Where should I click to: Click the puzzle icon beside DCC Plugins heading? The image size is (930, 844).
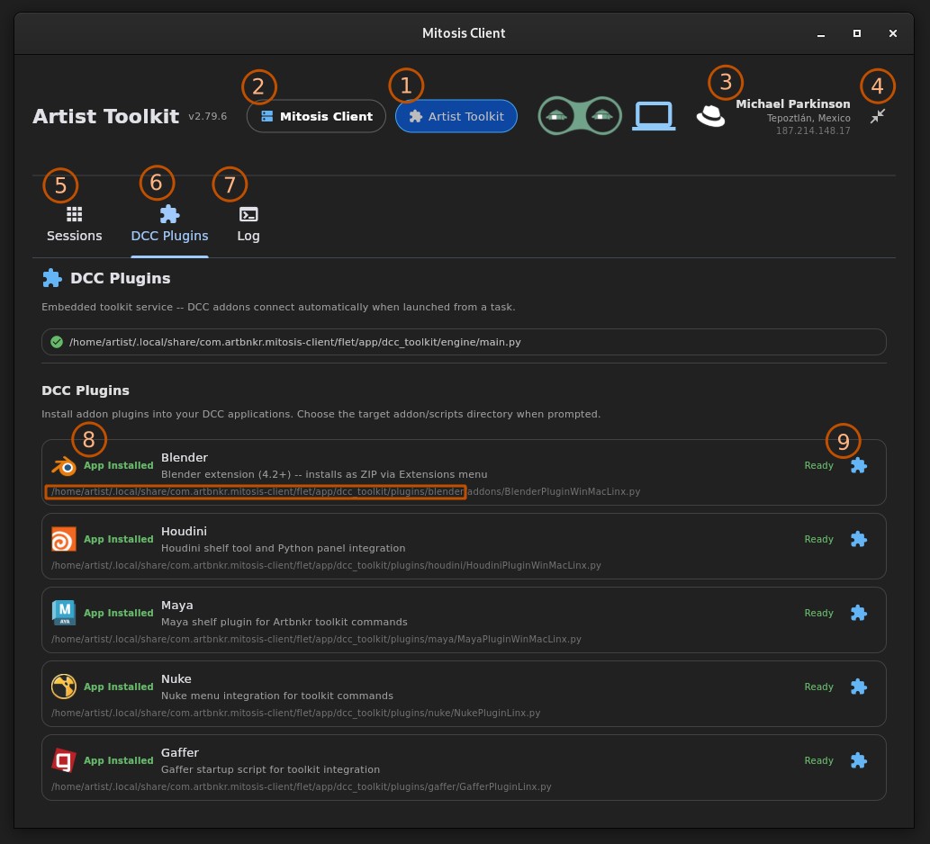52,278
